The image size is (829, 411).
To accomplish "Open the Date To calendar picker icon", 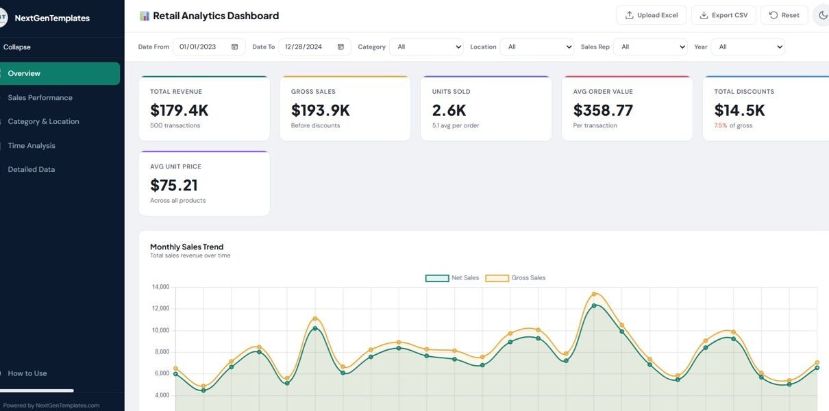I will 341,47.
